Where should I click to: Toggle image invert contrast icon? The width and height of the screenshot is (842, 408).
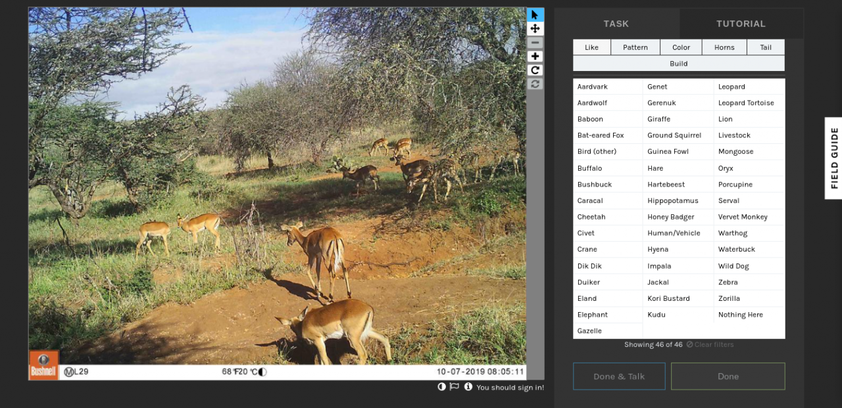(442, 387)
